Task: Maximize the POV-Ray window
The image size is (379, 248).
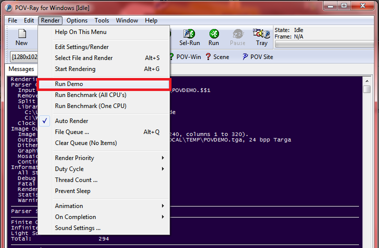Action: coord(344,6)
